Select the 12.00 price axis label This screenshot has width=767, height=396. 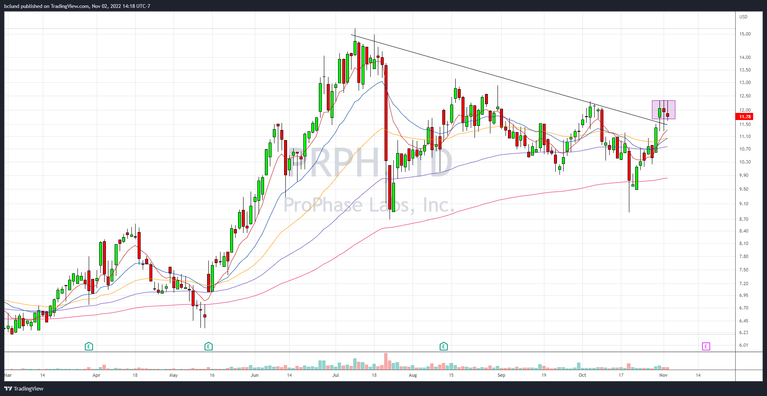(745, 110)
